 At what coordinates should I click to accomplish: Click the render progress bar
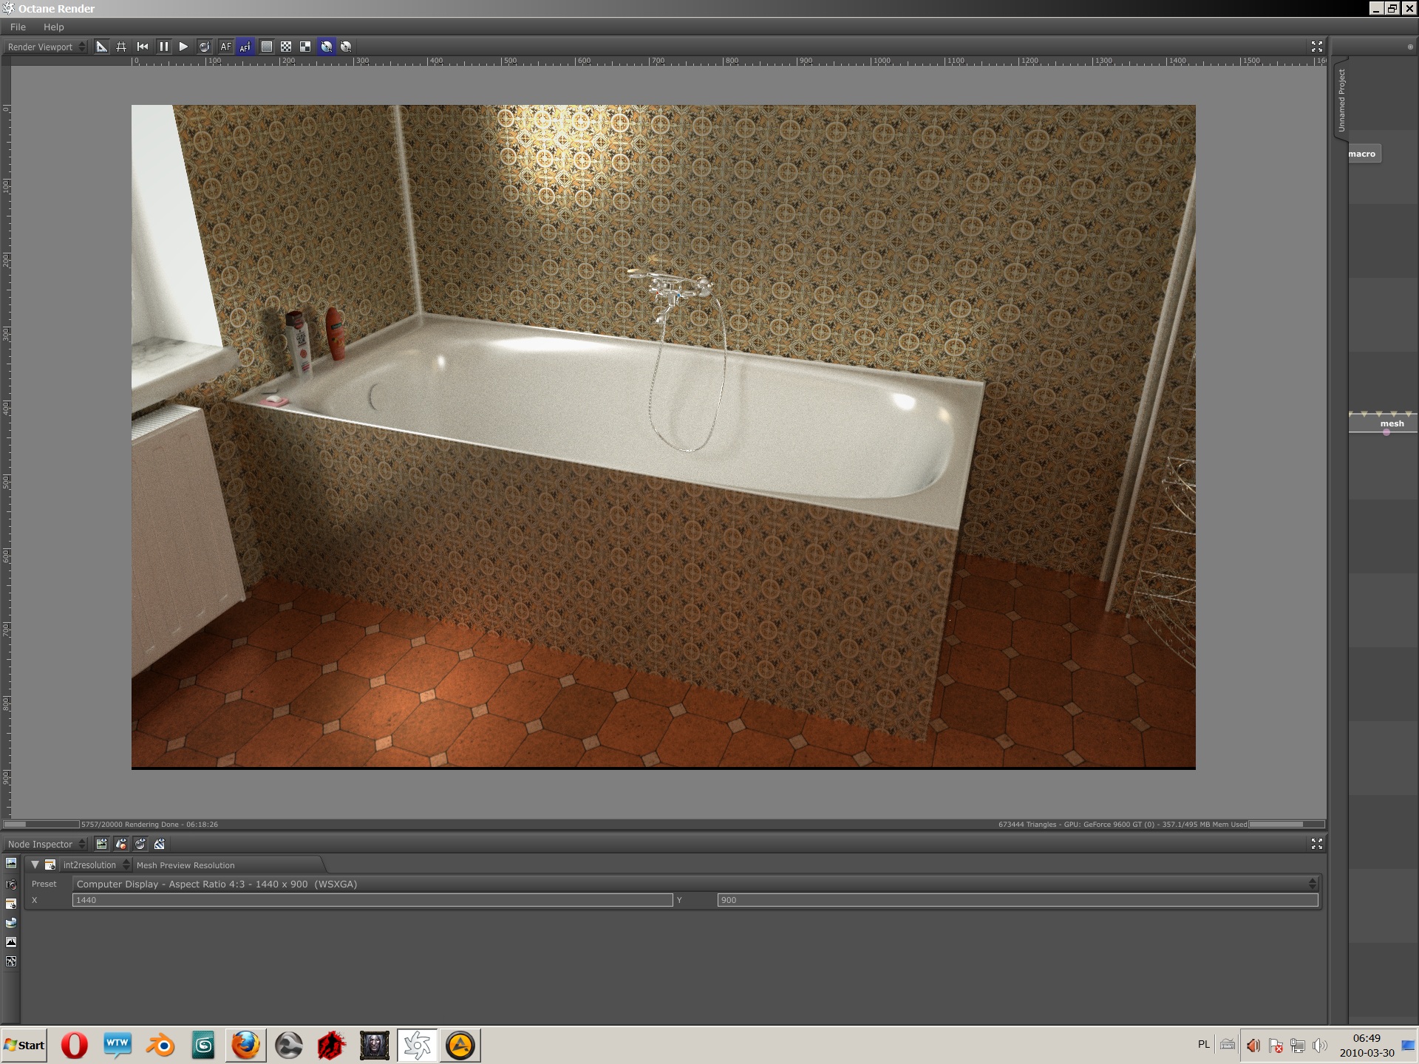[41, 824]
